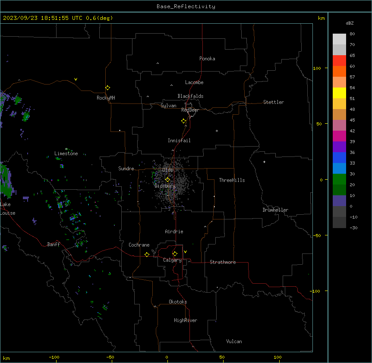This screenshot has height=363, width=372.
Task: Click the dBZ legend heading
Action: tap(350, 23)
